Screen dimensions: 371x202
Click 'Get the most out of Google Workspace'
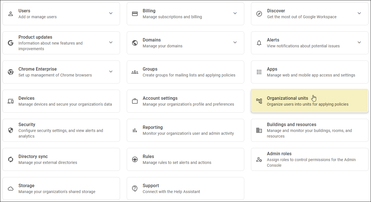tap(302, 17)
